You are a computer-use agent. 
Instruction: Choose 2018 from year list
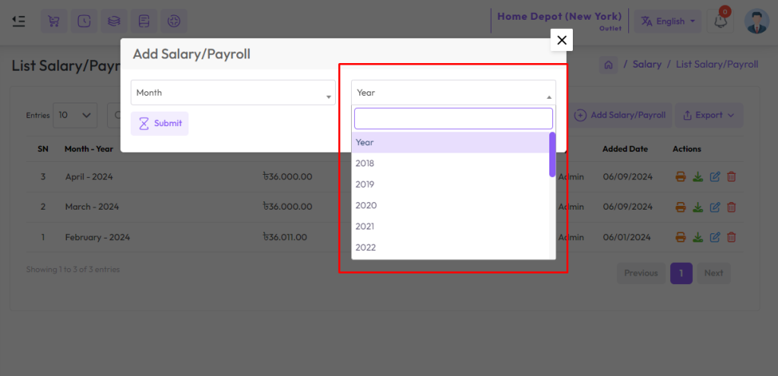pyautogui.click(x=451, y=163)
